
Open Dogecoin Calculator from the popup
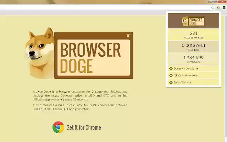tap(193, 69)
